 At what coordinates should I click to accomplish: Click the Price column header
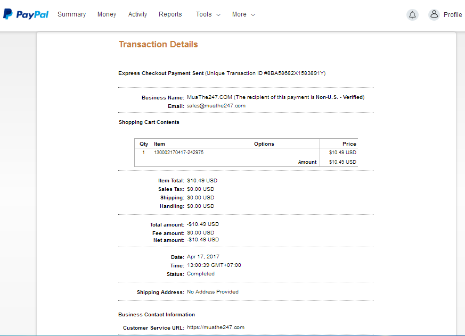tap(349, 144)
